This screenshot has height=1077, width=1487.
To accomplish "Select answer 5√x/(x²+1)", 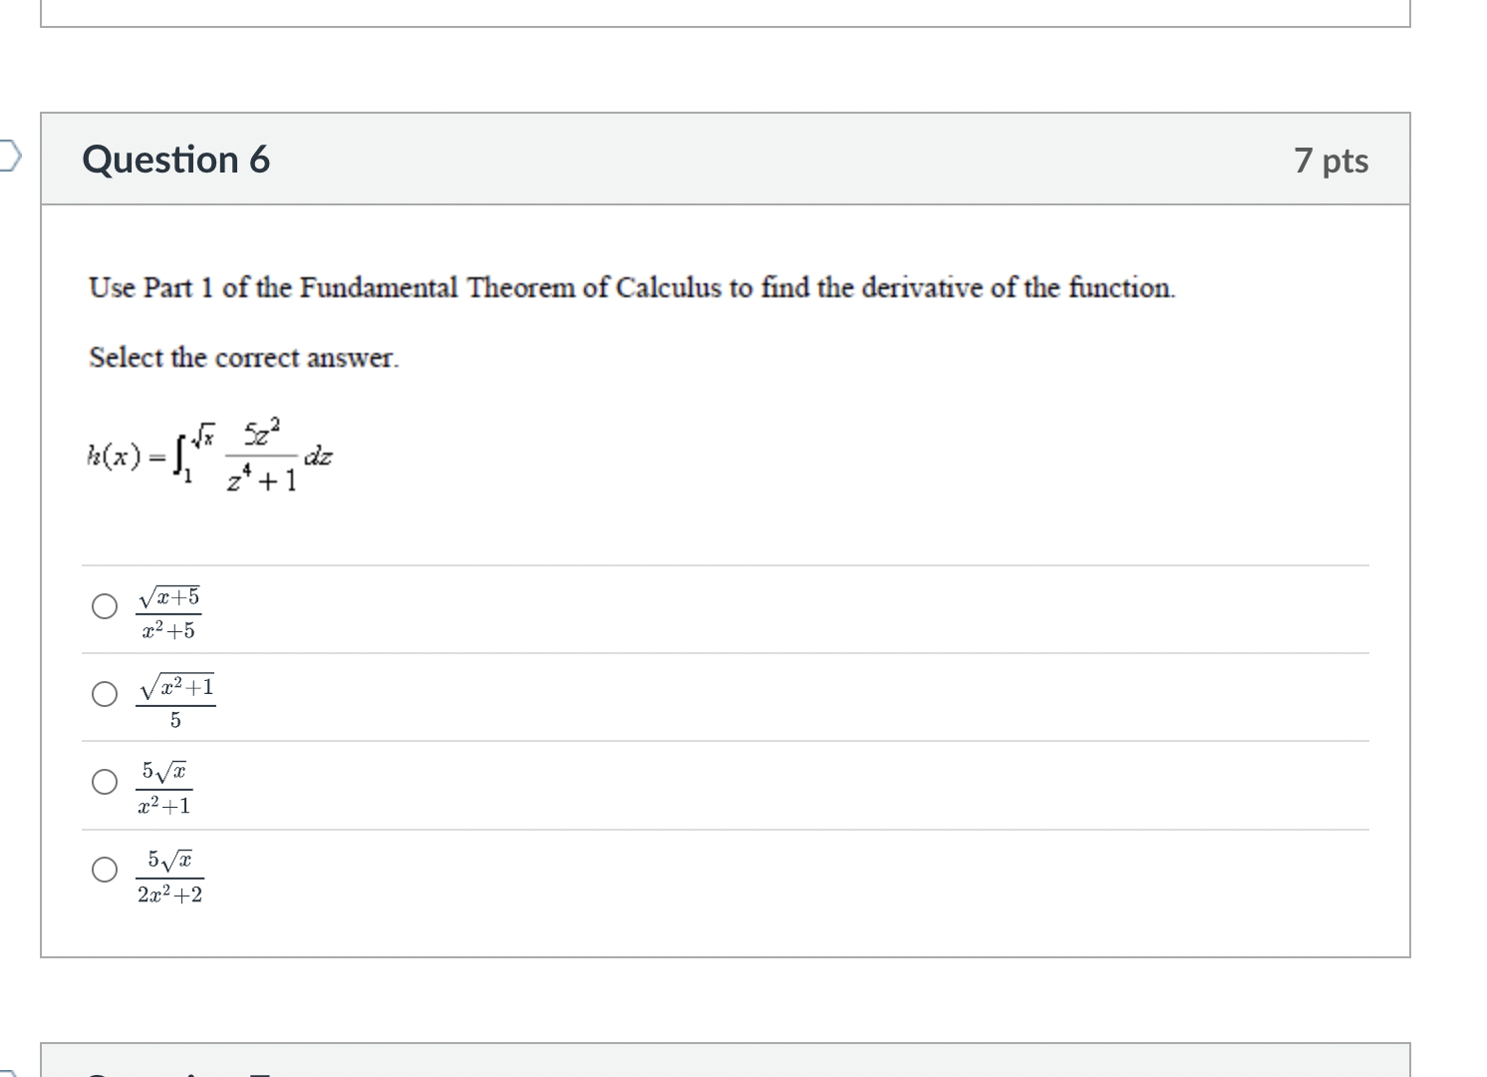I will point(103,782).
